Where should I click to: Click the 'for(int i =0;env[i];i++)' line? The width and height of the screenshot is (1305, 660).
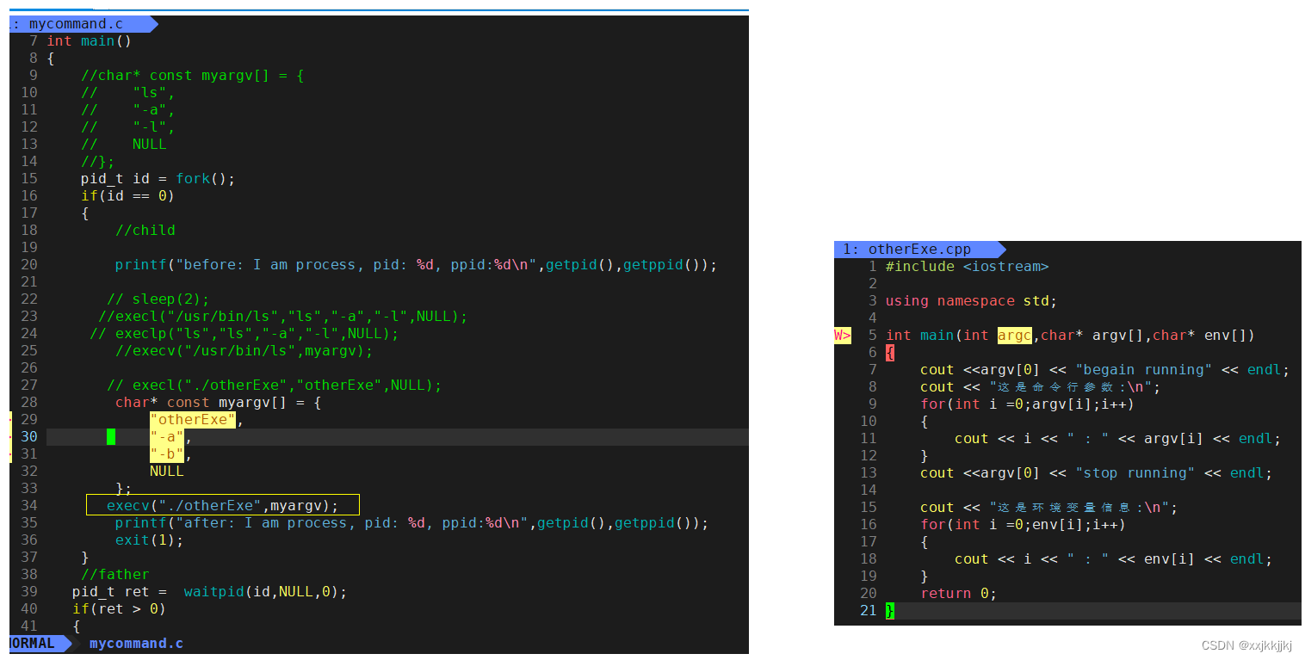click(x=1023, y=524)
